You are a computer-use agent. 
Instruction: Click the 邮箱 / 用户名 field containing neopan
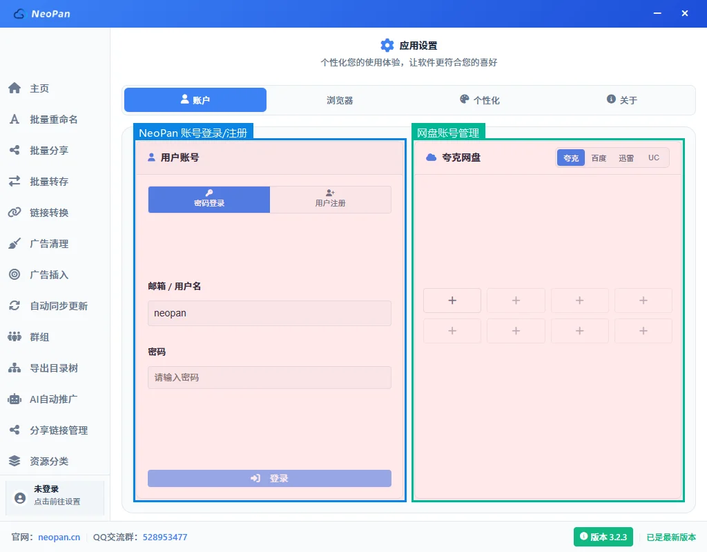[x=270, y=313]
